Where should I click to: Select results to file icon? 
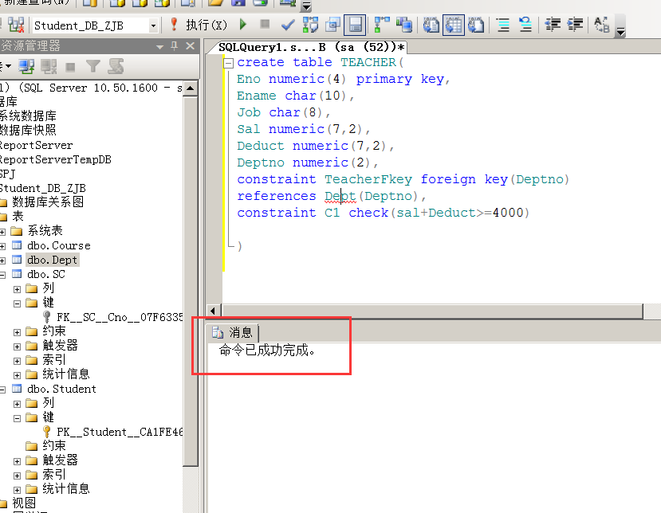pyautogui.click(x=475, y=25)
